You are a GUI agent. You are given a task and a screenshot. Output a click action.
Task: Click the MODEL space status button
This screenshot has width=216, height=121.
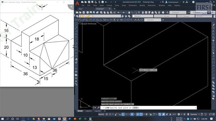tap(101, 114)
